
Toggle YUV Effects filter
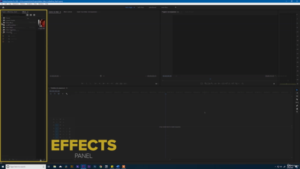click(x=34, y=15)
